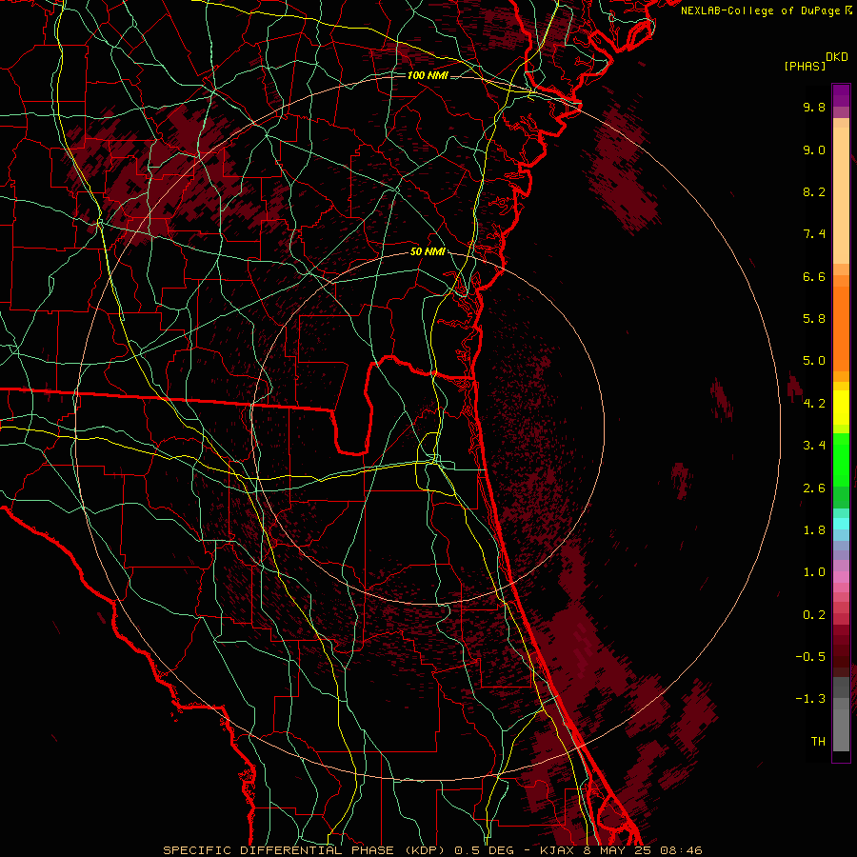
Task: Click the -1.3 scale value
Action: coord(810,699)
